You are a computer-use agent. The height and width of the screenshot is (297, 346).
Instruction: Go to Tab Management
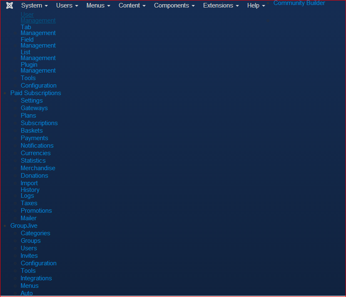(38, 30)
